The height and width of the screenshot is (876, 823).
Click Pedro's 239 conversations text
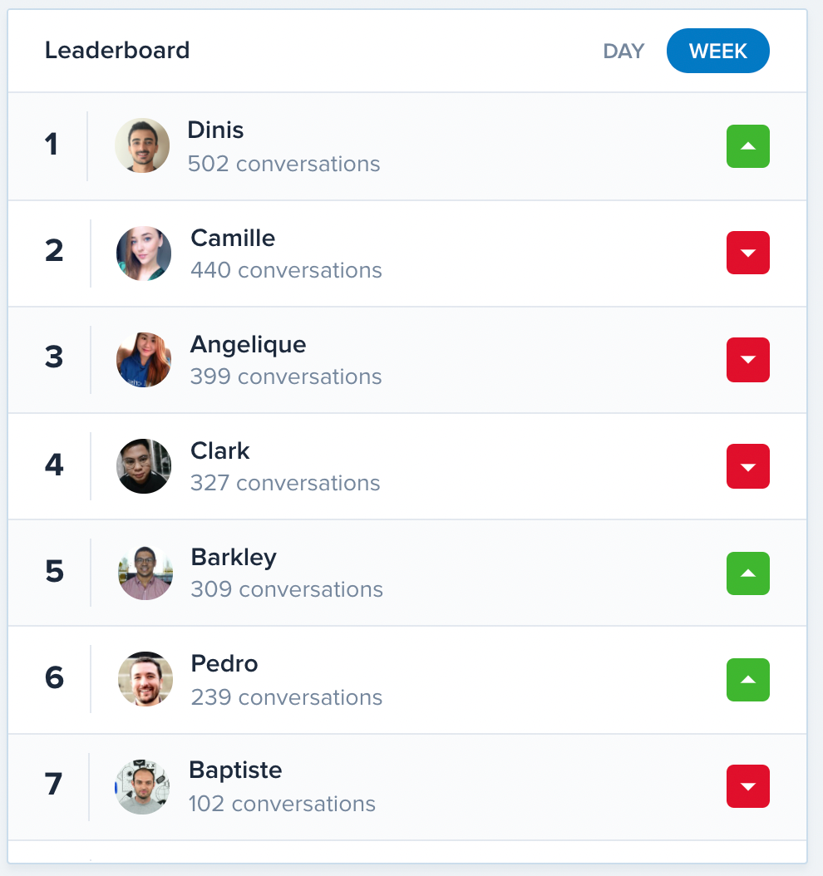287,697
